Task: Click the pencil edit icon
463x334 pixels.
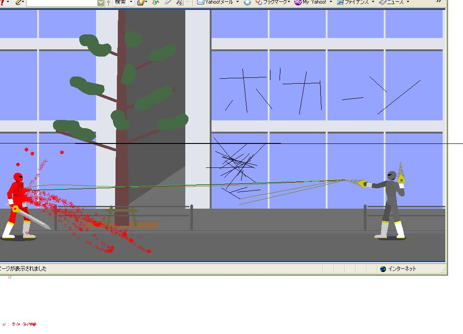Action: click(x=19, y=2)
